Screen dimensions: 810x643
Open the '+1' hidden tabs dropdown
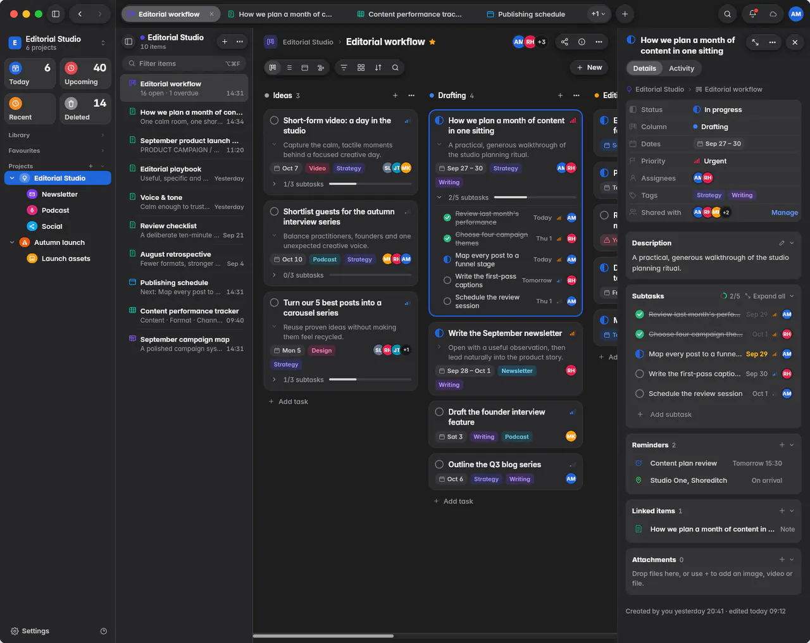click(598, 14)
